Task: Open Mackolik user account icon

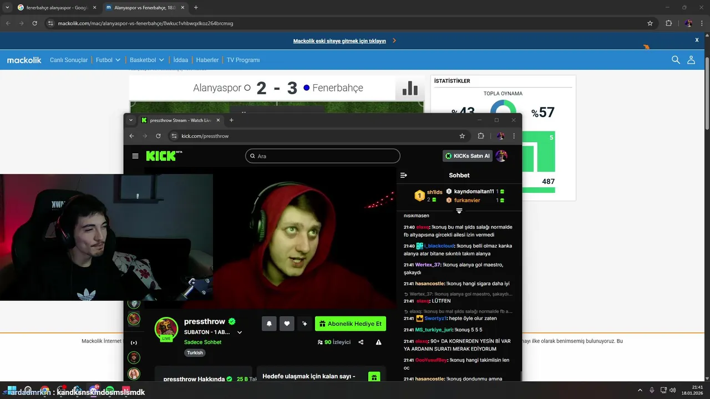Action: point(691,60)
